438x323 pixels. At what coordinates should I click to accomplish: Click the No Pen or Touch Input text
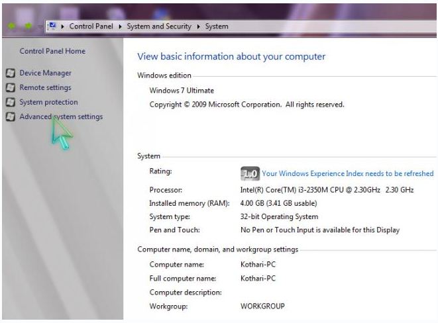[x=320, y=230]
